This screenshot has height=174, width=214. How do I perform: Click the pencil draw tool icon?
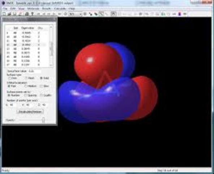coord(96,14)
